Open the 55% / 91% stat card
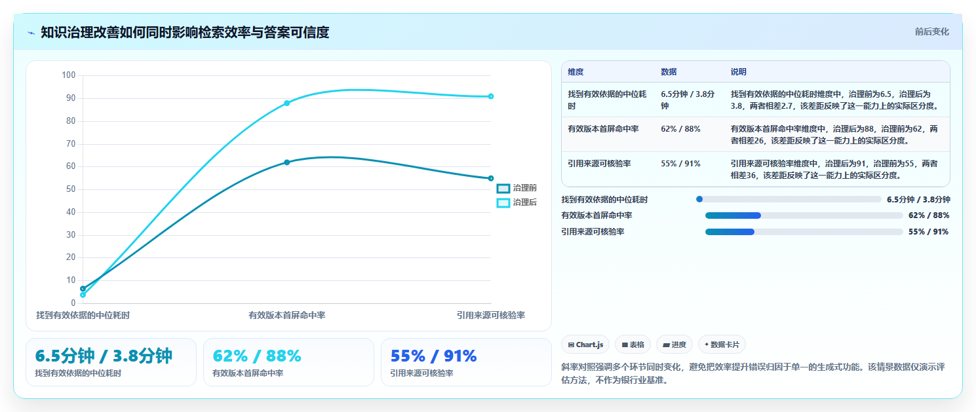Viewport: 976px width, 412px height. point(466,362)
